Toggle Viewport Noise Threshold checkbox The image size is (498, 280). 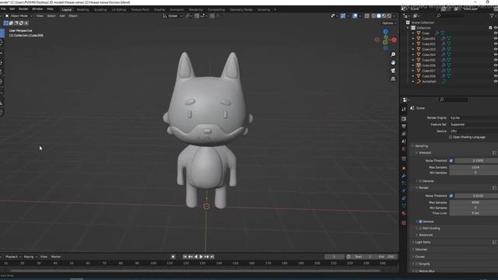pos(451,161)
